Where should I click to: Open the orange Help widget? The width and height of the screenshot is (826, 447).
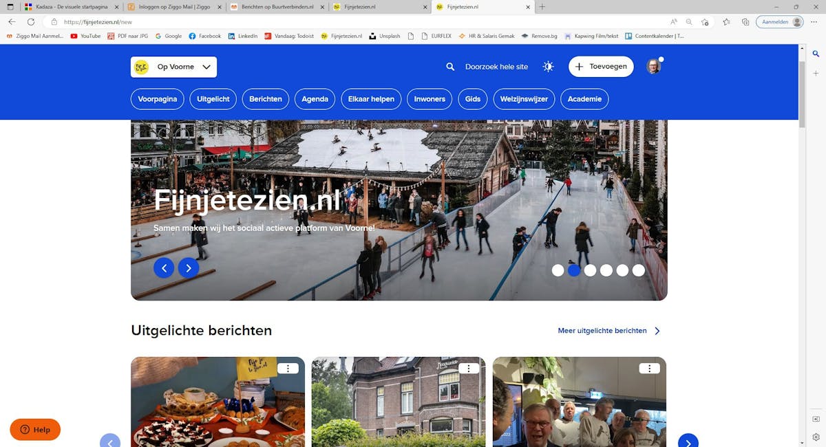pyautogui.click(x=35, y=430)
